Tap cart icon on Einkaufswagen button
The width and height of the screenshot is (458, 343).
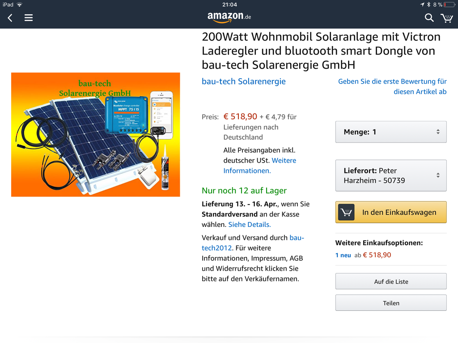(346, 212)
